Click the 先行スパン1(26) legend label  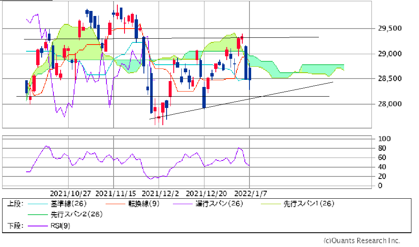(309, 204)
